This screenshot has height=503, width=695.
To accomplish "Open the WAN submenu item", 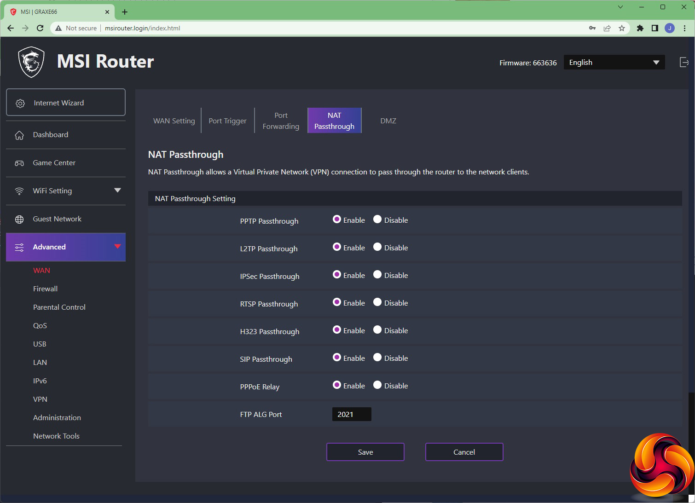I will pos(41,271).
